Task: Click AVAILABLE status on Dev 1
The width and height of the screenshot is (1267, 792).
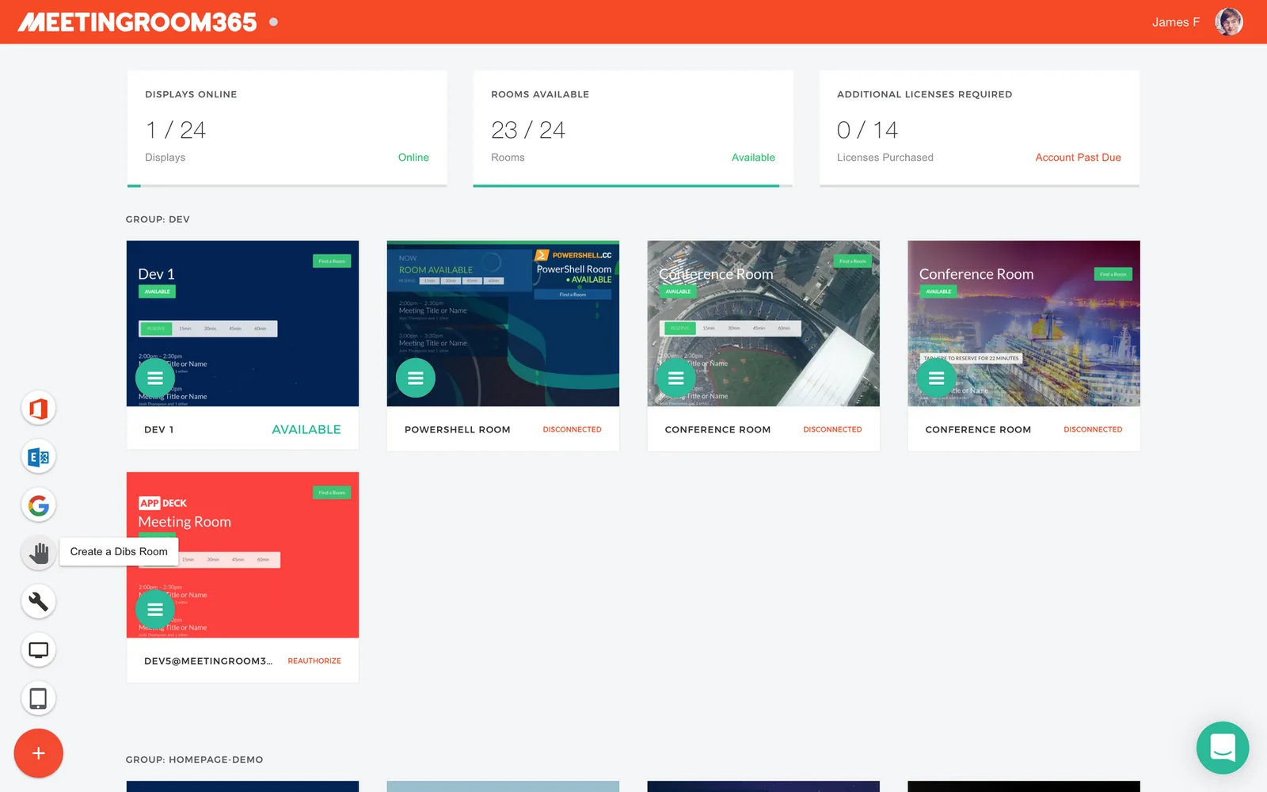Action: click(306, 429)
